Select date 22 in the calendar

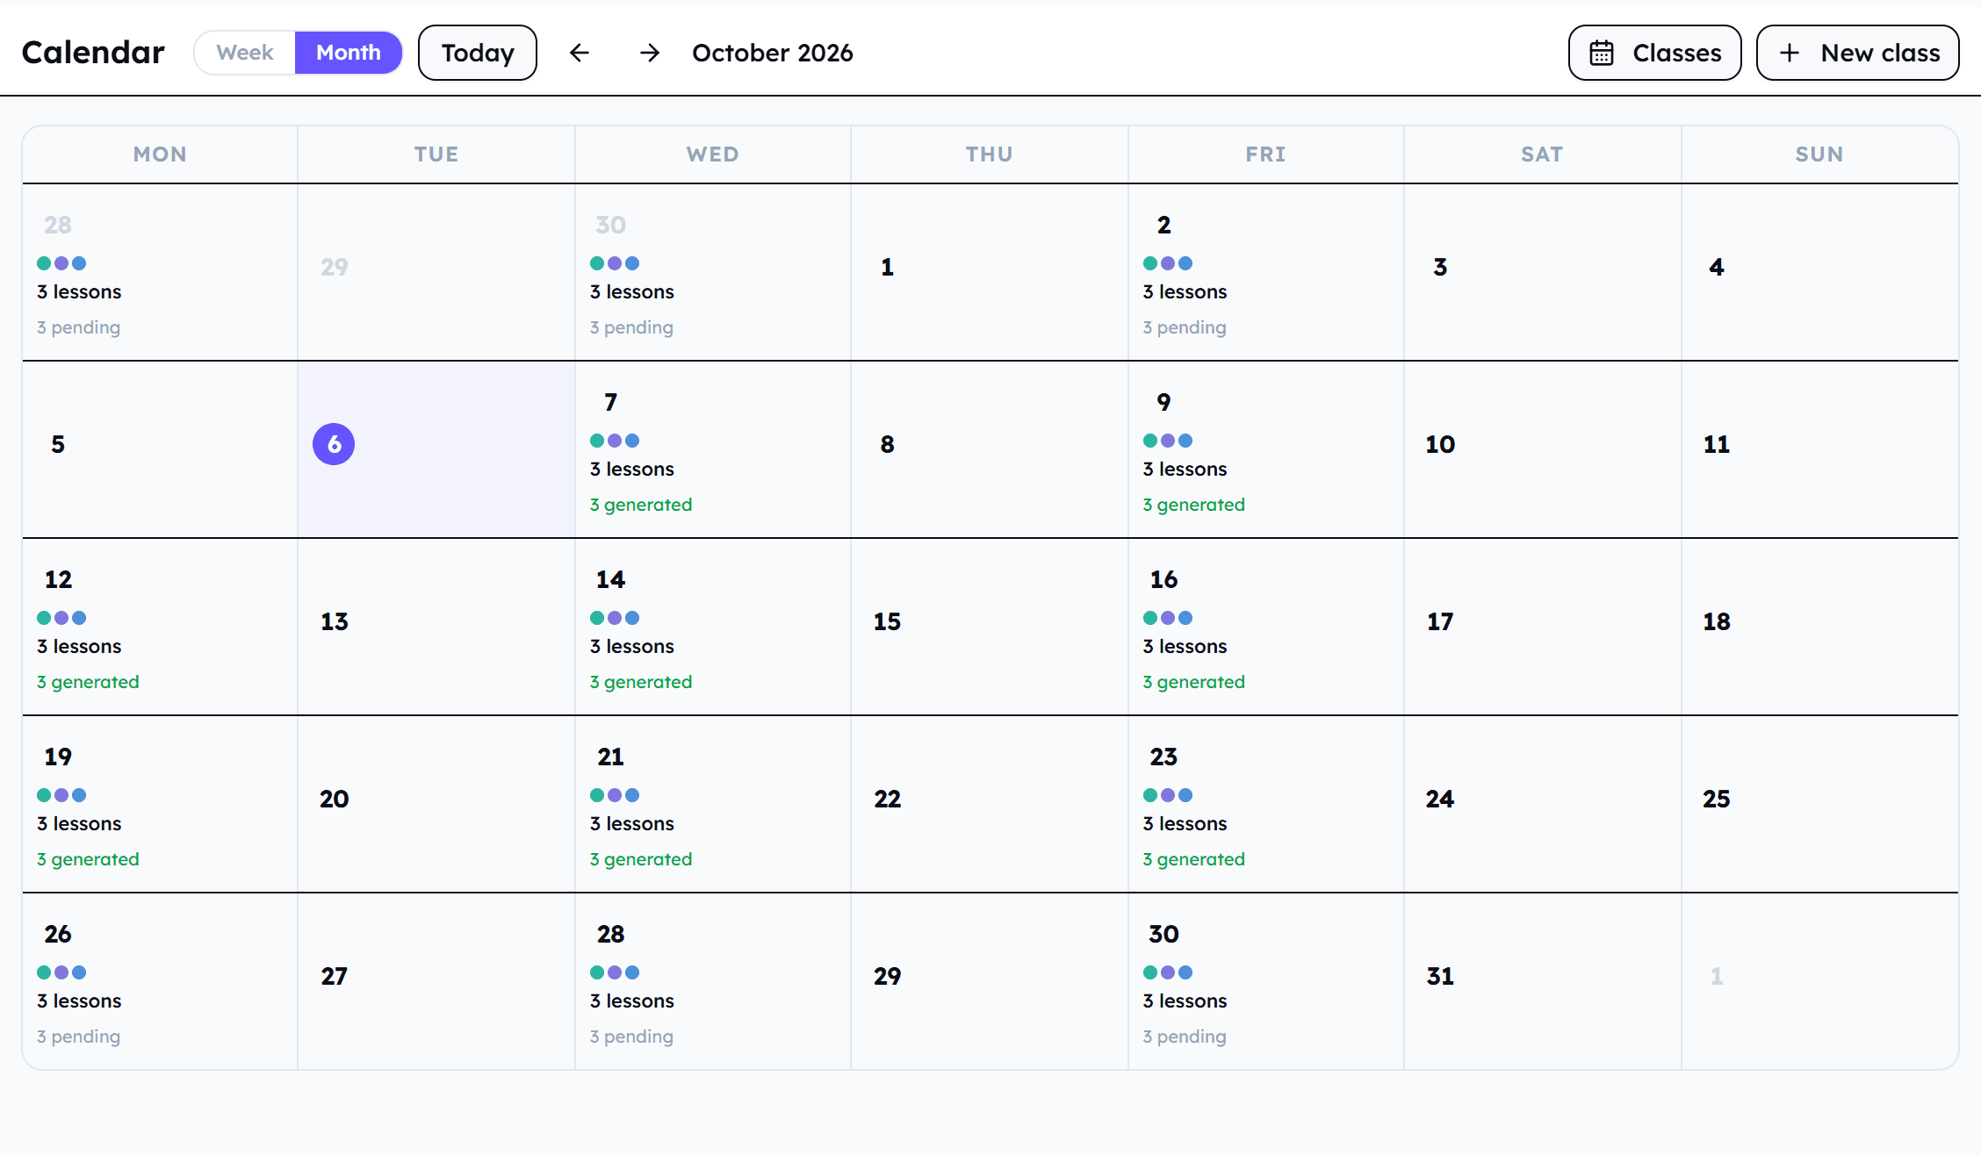888,799
